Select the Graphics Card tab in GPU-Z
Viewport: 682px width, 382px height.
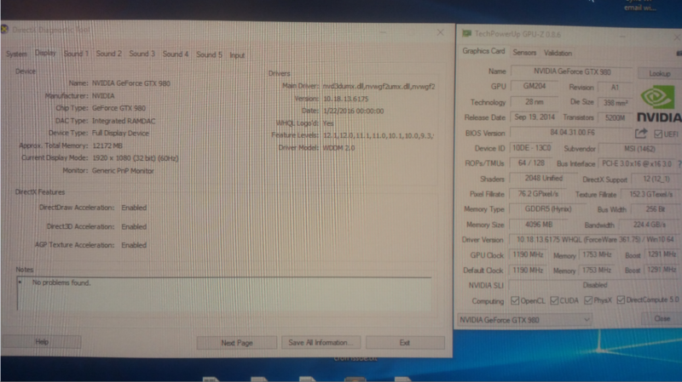click(483, 51)
